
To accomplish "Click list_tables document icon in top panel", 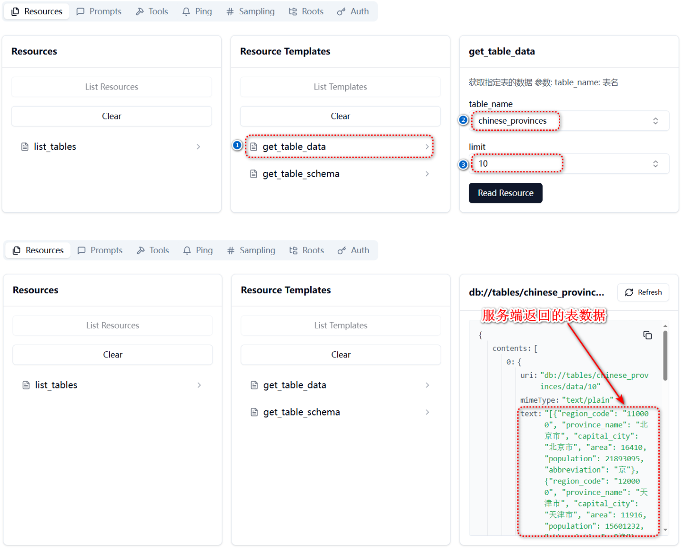I will click(x=25, y=147).
